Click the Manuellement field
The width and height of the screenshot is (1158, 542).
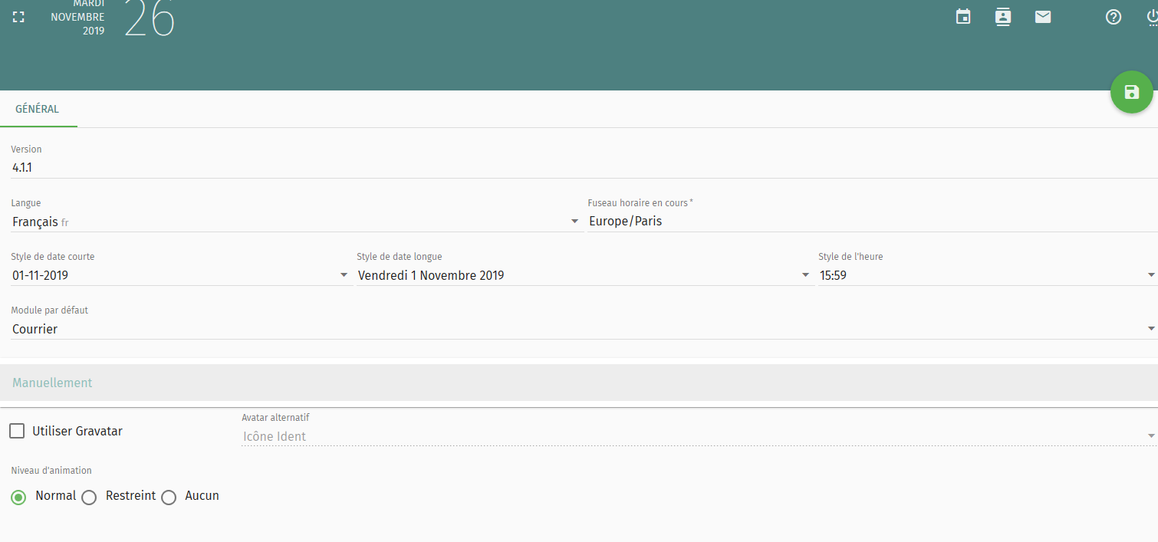pyautogui.click(x=579, y=383)
